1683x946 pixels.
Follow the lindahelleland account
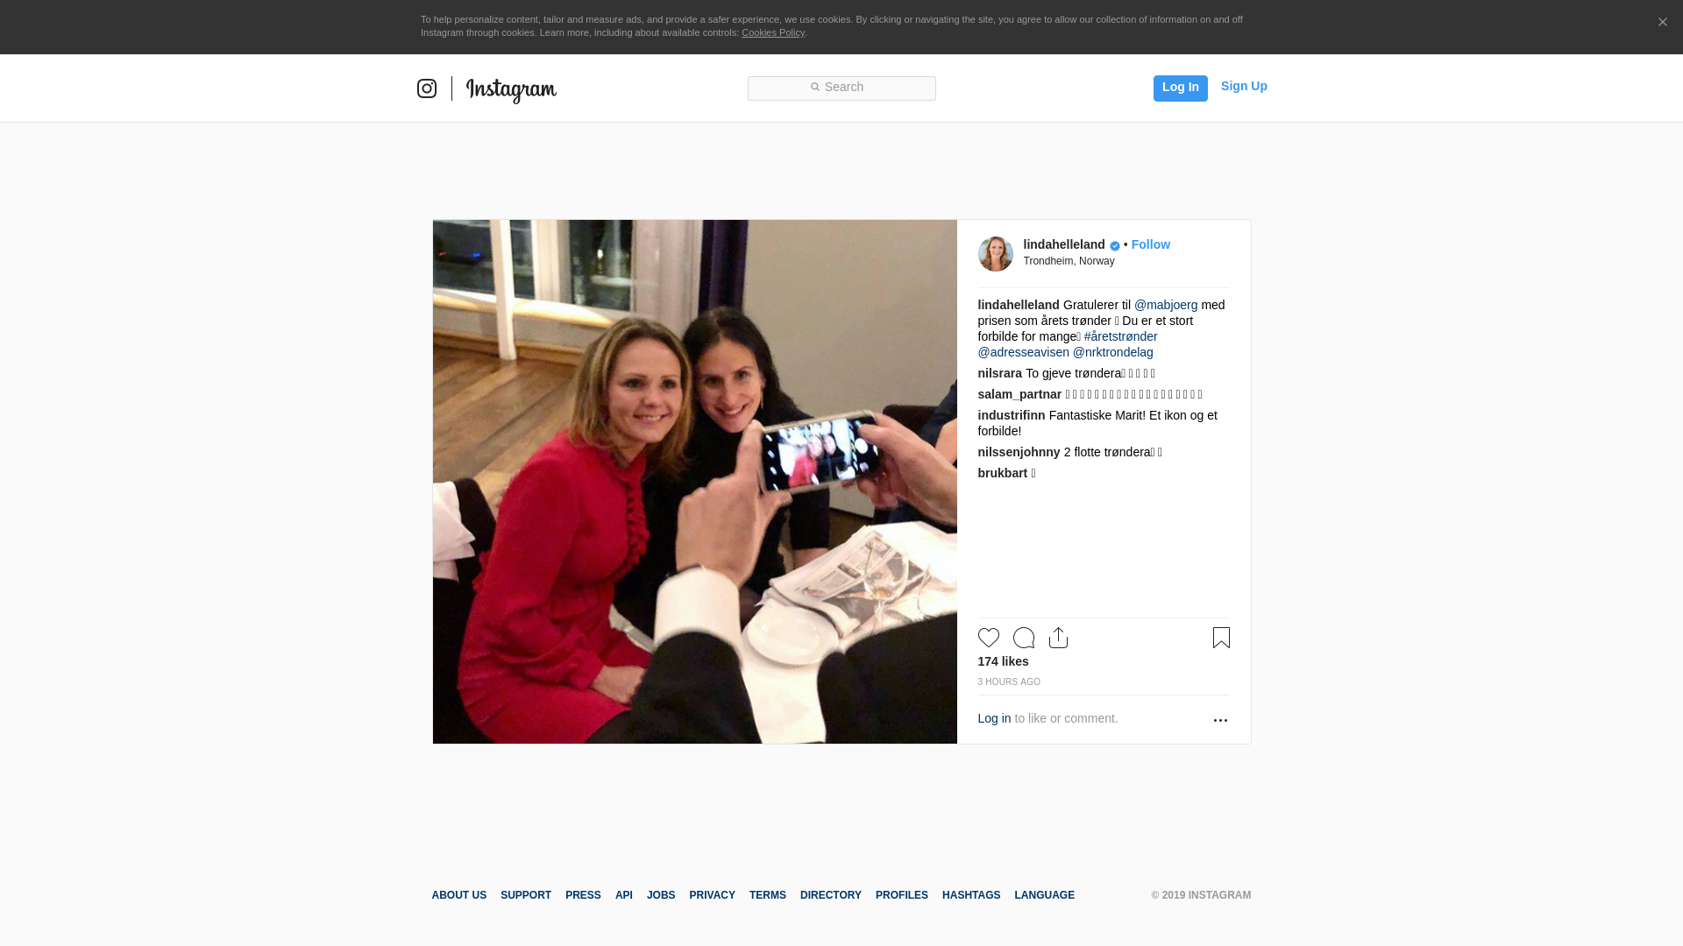pos(1150,244)
